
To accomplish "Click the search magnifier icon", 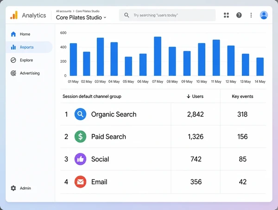I will click(126, 15).
